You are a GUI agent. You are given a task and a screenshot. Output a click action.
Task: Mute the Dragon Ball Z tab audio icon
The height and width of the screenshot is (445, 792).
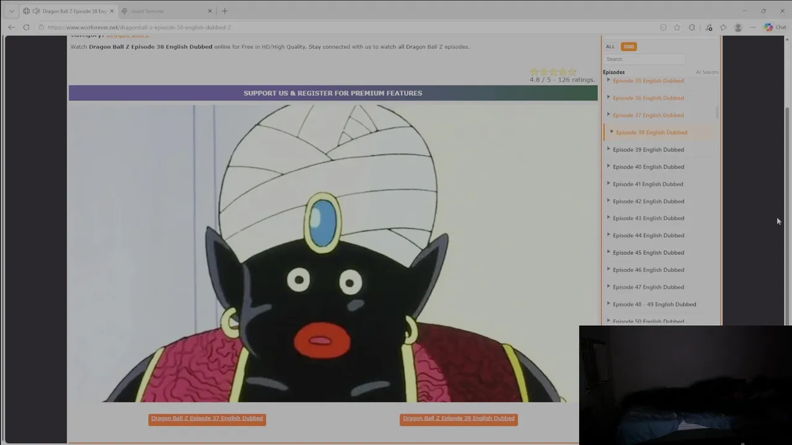click(x=36, y=11)
